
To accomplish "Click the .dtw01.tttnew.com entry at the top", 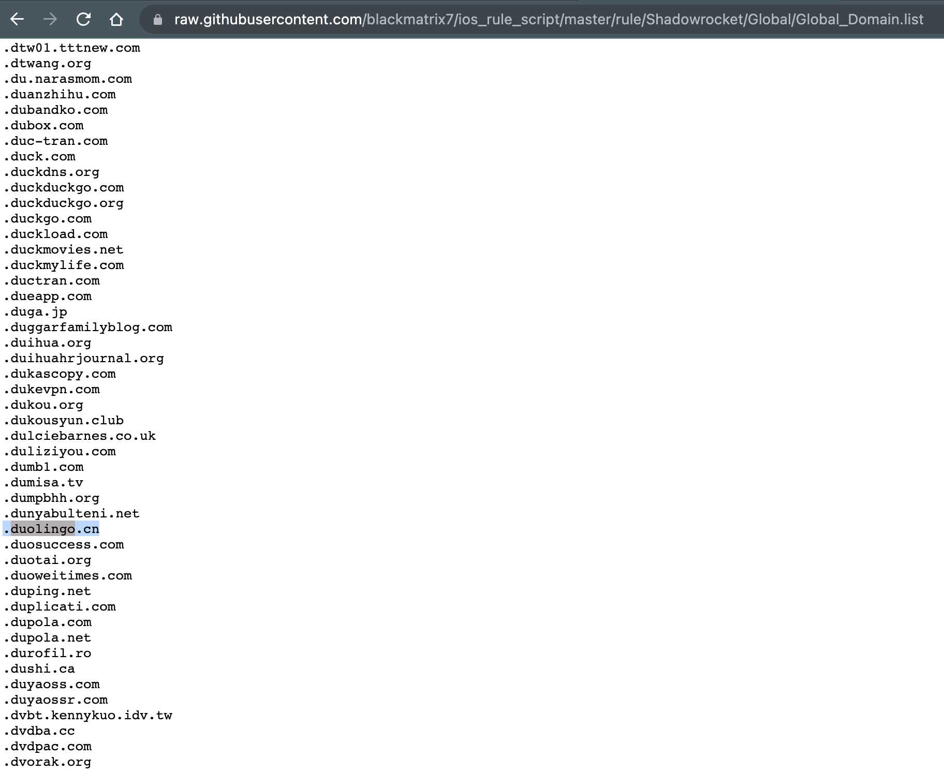I will 71,48.
